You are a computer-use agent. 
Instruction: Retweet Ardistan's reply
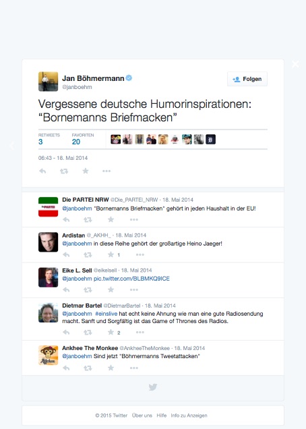(x=88, y=255)
